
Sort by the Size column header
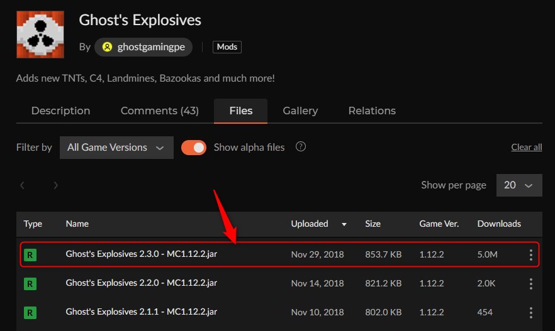[373, 224]
